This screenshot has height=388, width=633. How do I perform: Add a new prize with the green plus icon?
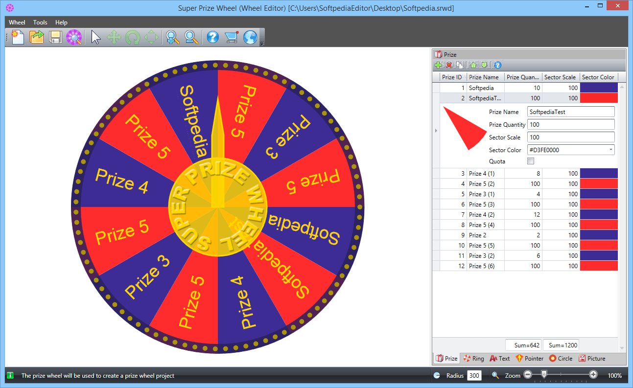click(x=438, y=65)
